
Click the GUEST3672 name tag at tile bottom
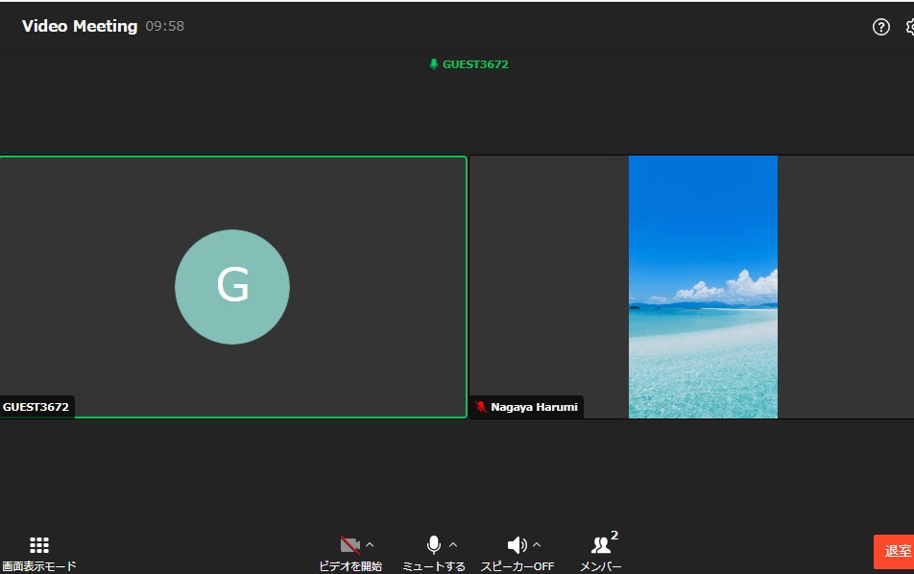click(x=36, y=407)
